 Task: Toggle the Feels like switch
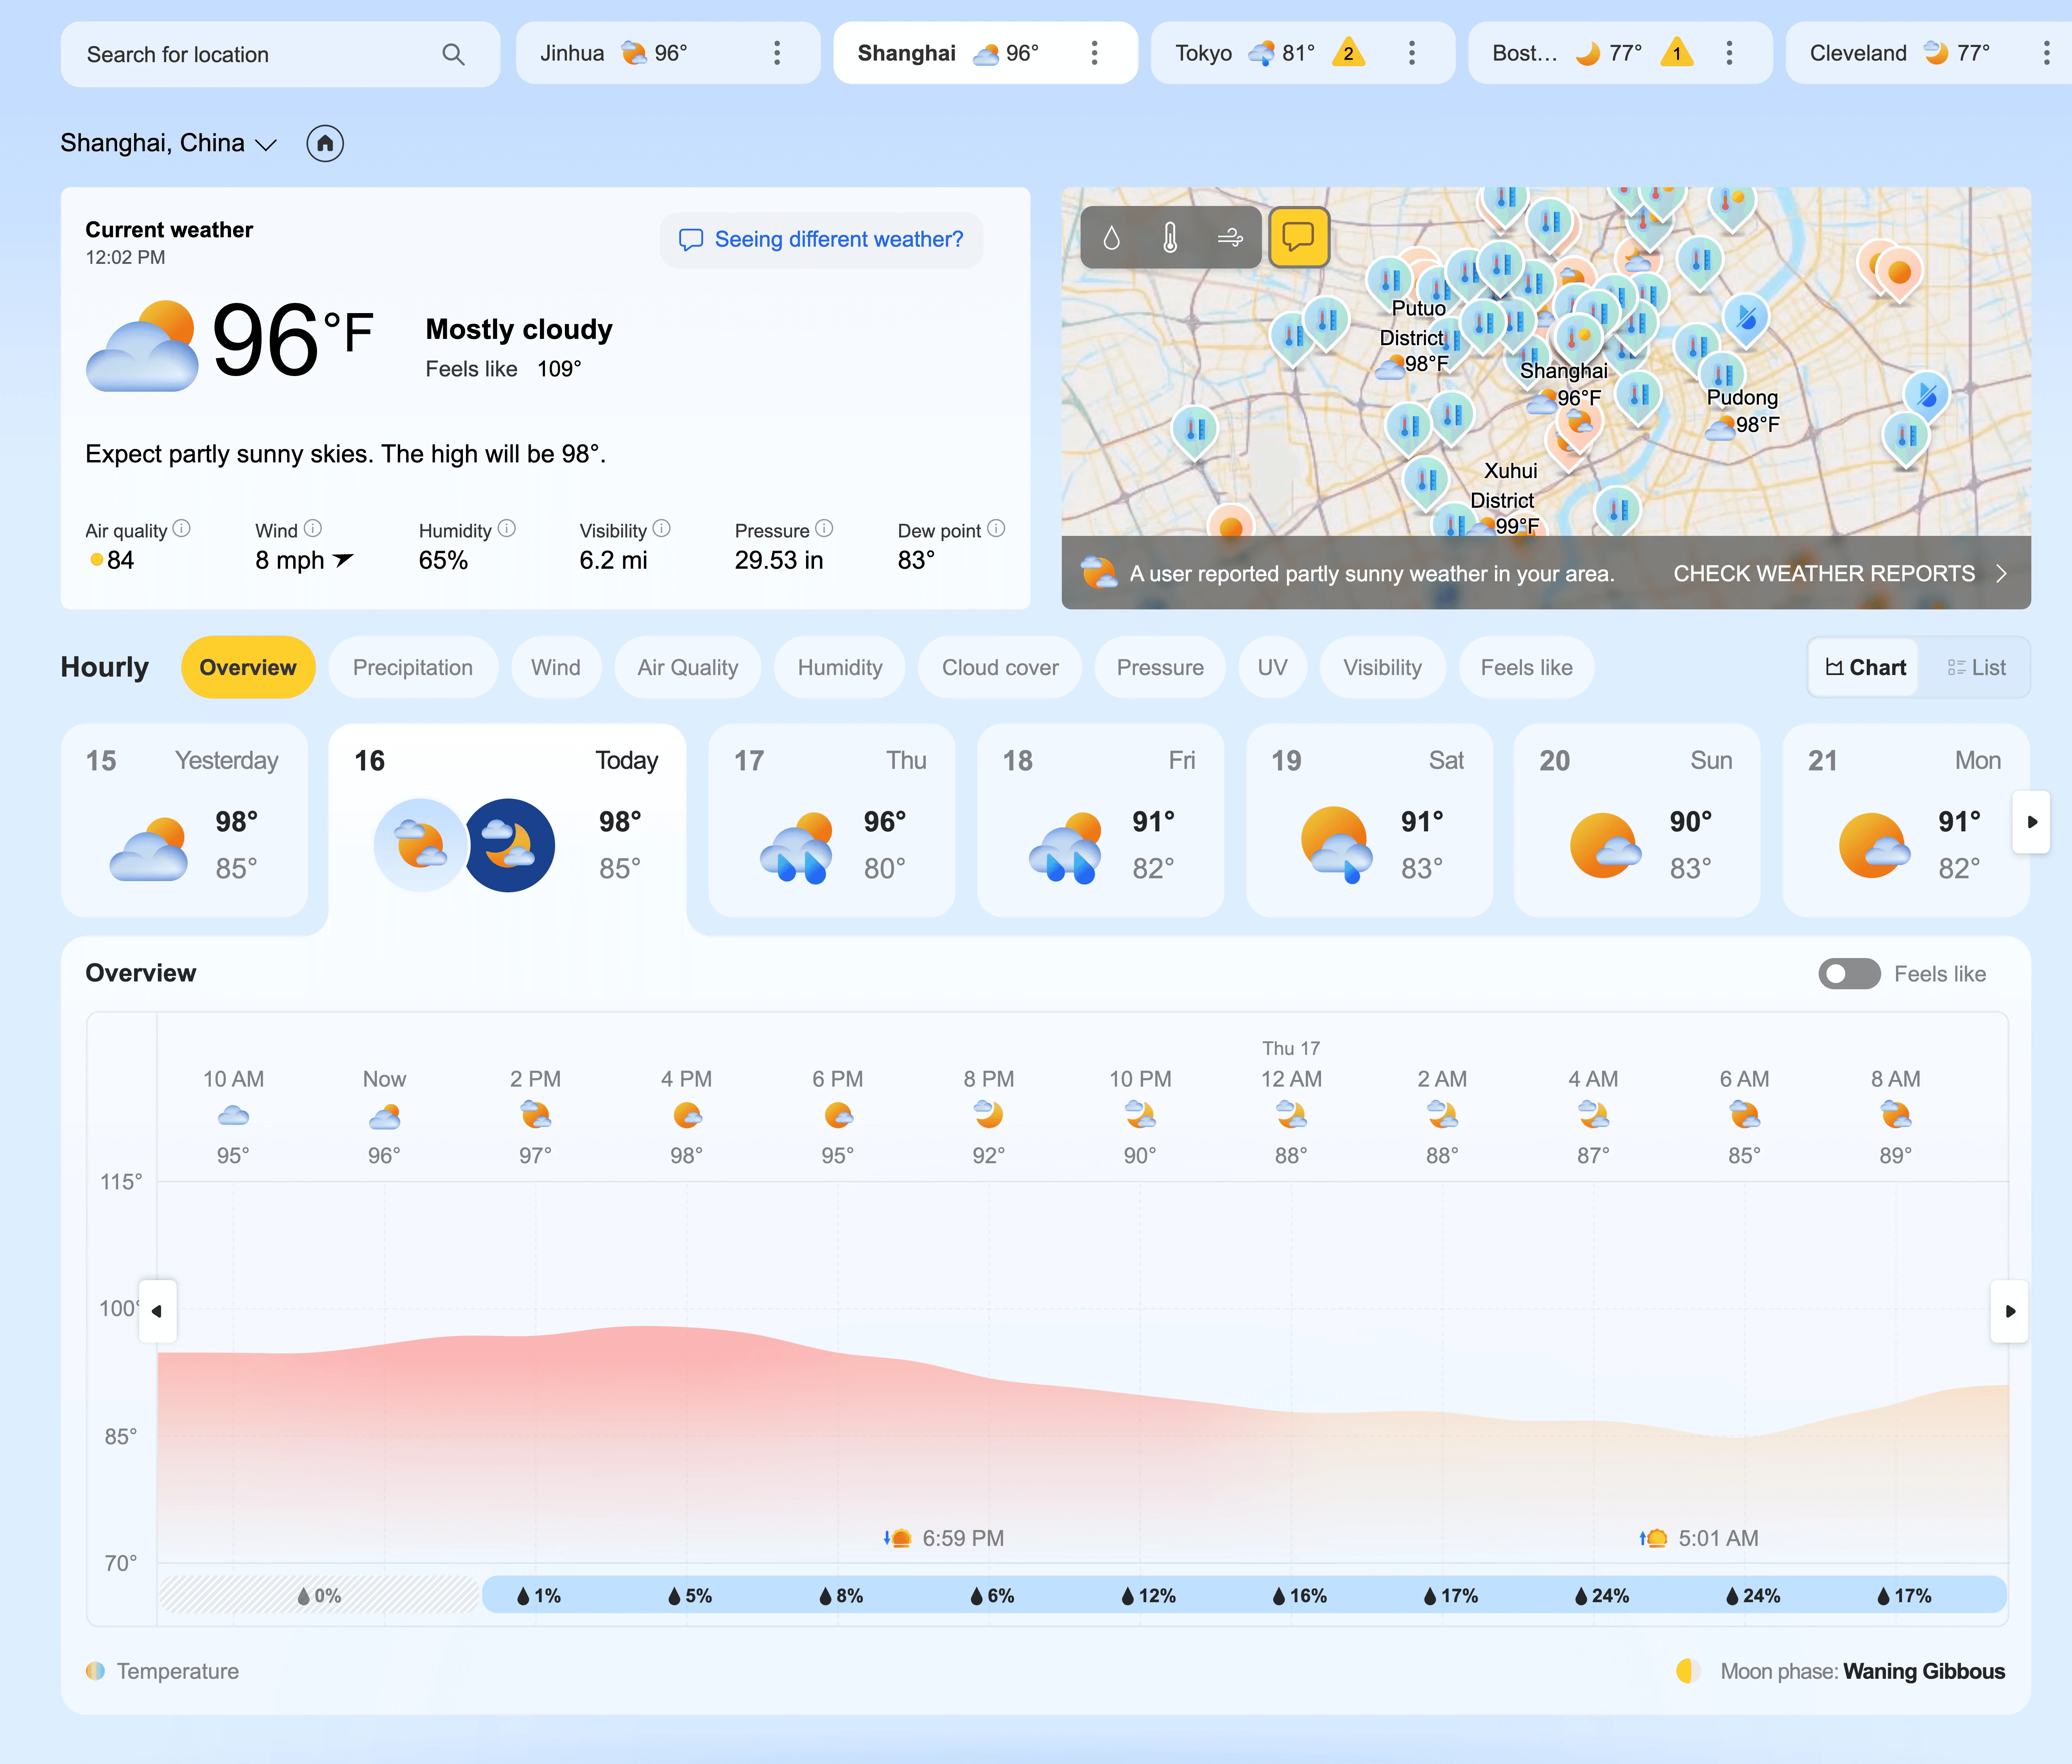click(x=1849, y=974)
